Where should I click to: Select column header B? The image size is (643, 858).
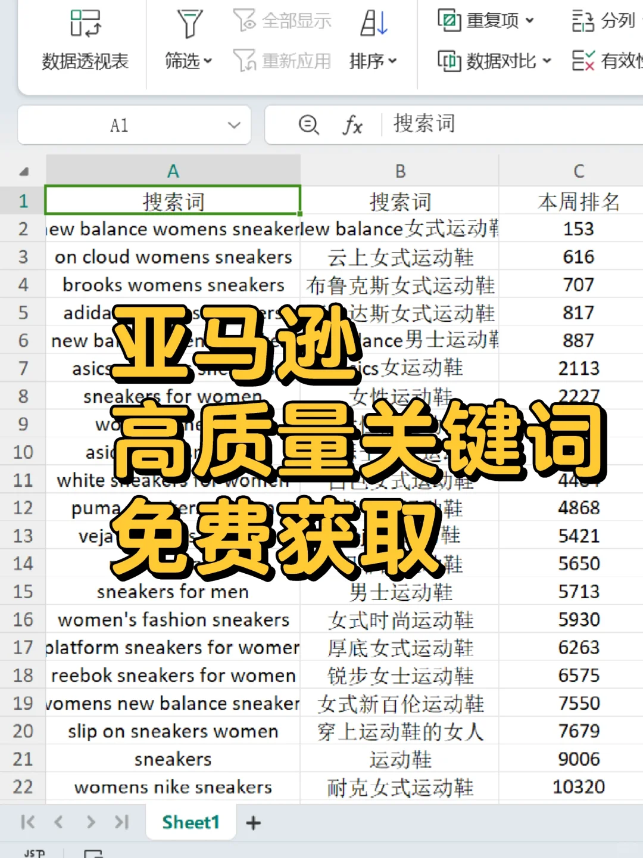(399, 170)
